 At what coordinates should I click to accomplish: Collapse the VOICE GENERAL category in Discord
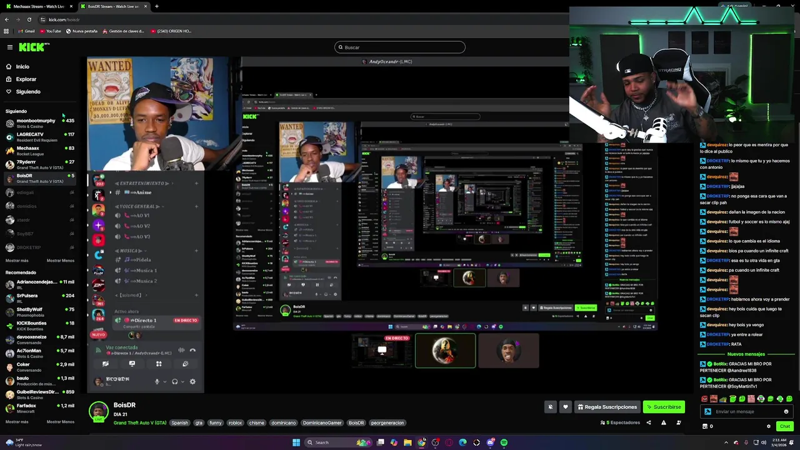point(139,206)
